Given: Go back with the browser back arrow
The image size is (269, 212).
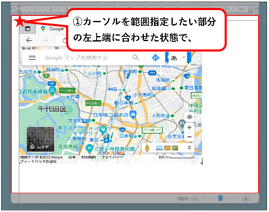Looking at the screenshot, I should click(29, 40).
